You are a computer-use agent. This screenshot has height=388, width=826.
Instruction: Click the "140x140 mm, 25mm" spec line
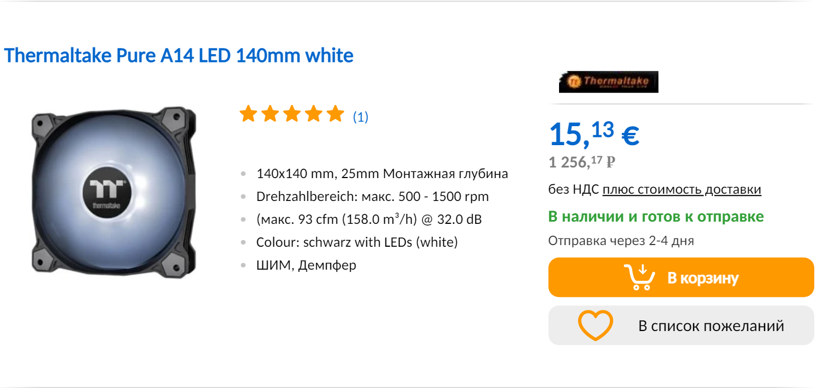(x=382, y=174)
